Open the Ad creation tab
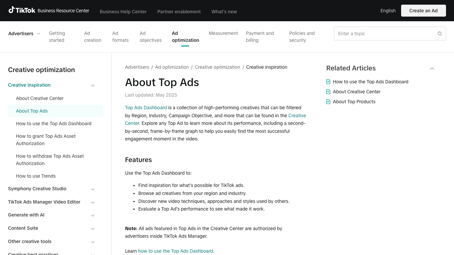The height and width of the screenshot is (255, 454). coord(93,37)
